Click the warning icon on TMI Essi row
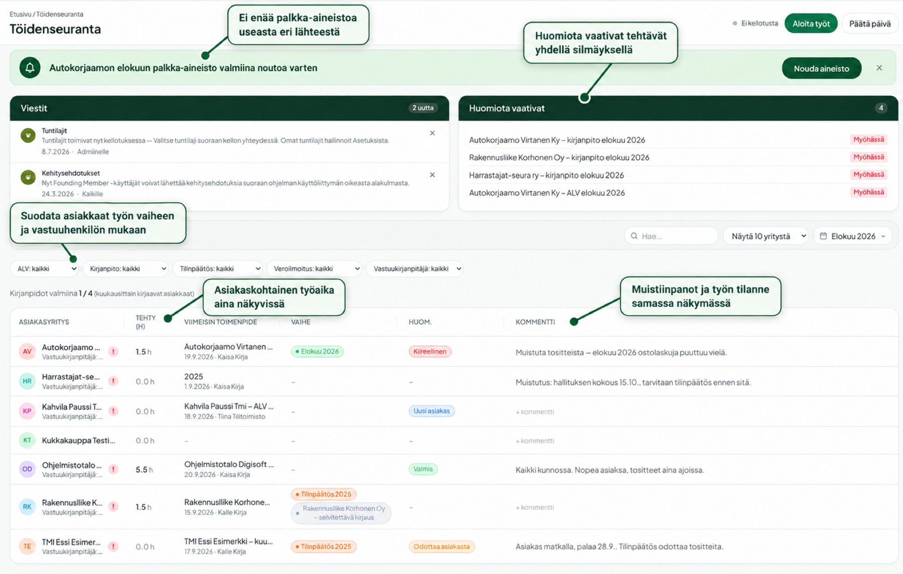Screen dimensions: 903x574 pyautogui.click(x=114, y=546)
